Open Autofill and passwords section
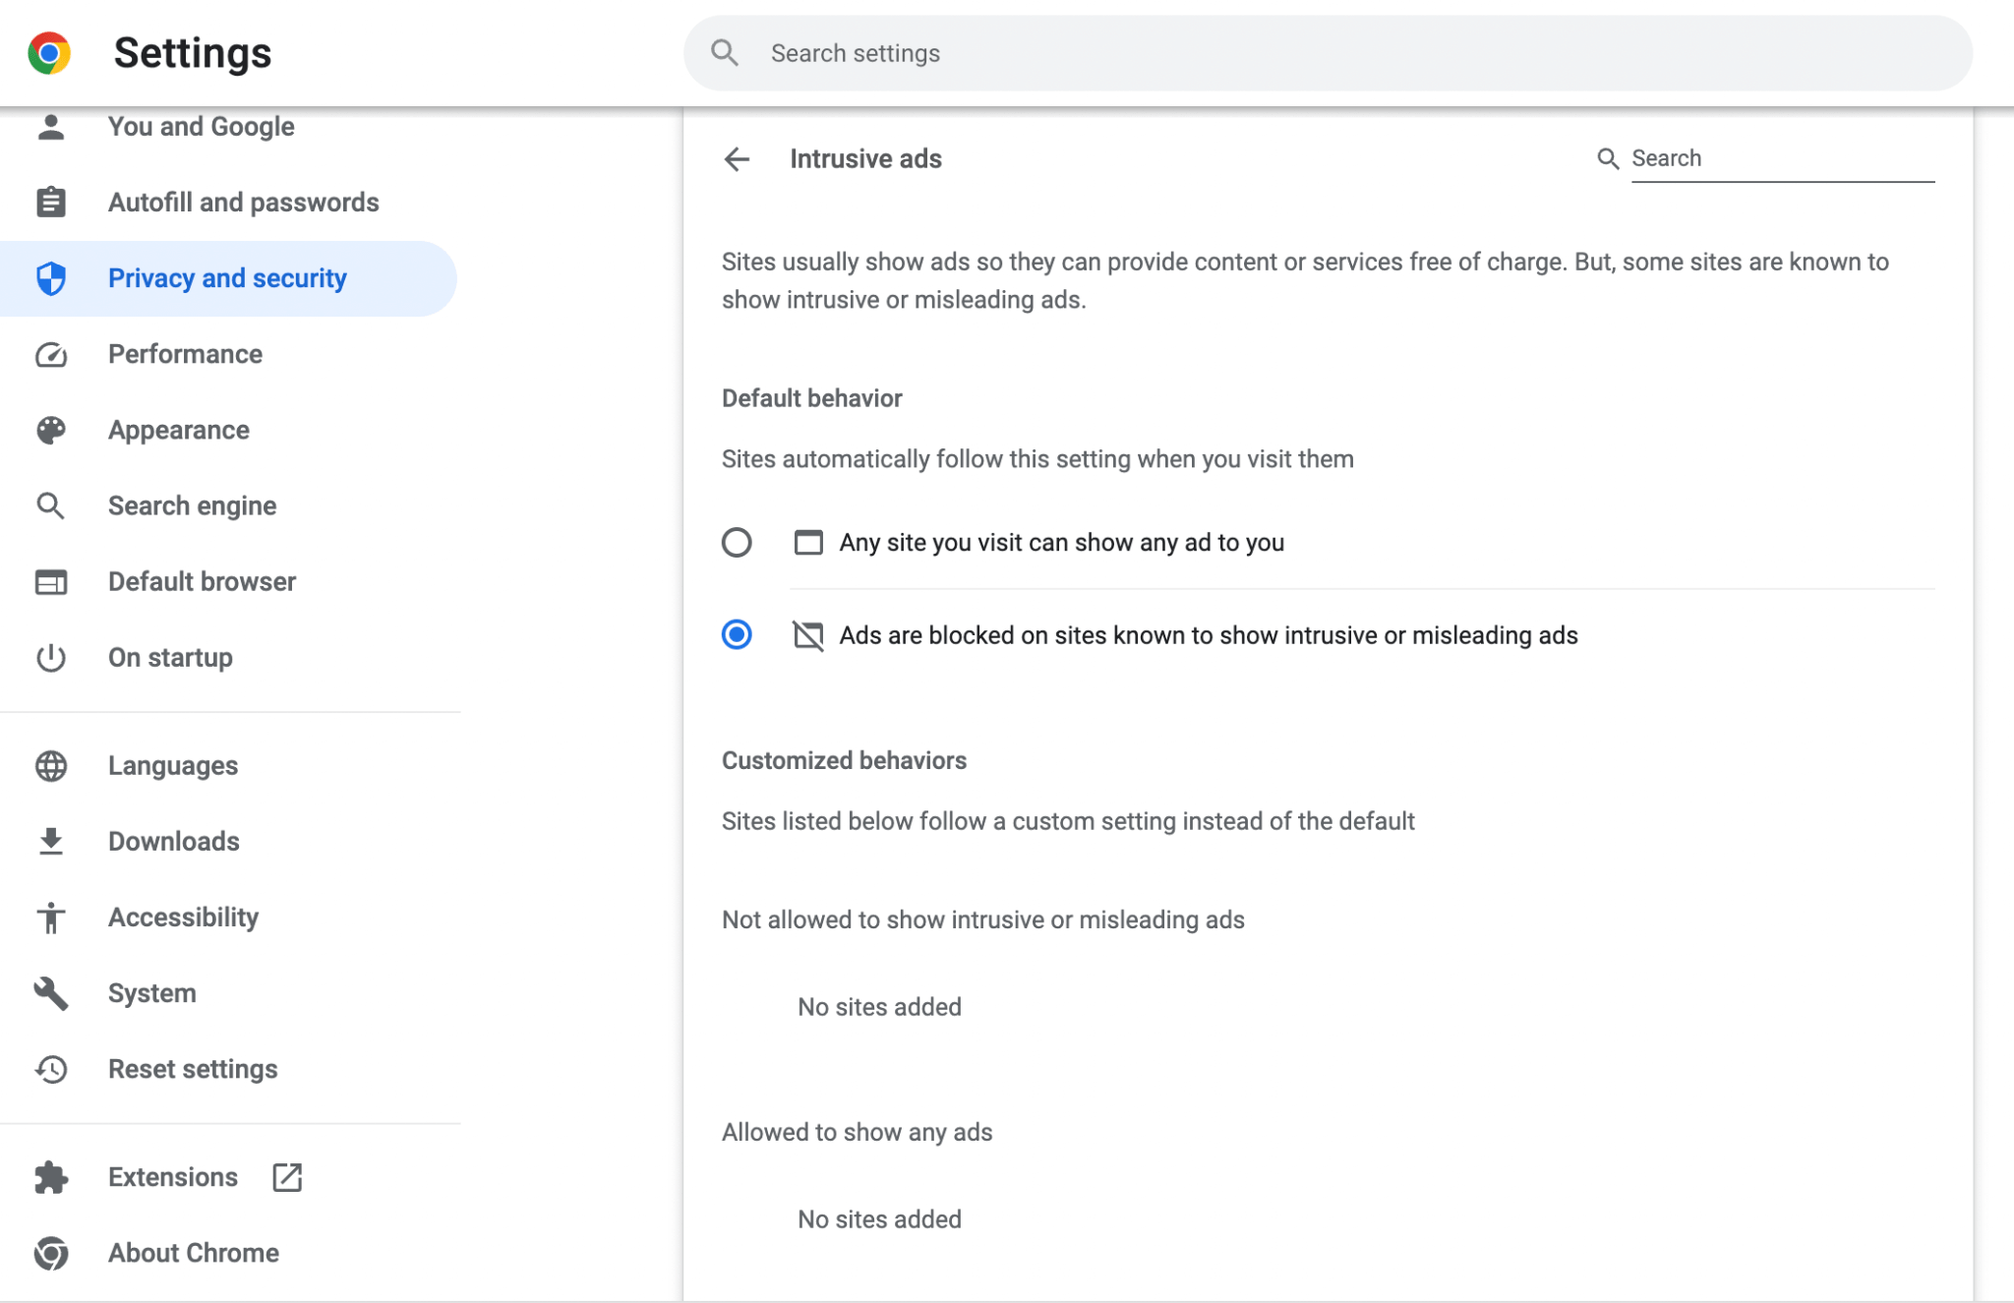Viewport: 2014px width, 1303px height. click(x=243, y=203)
